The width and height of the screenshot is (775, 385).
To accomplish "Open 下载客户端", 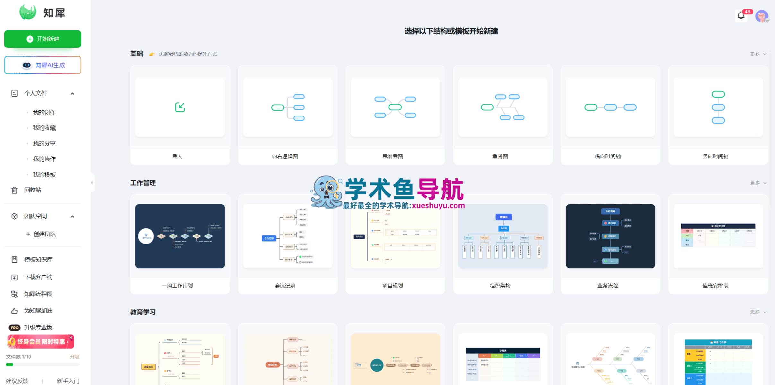I will 38,277.
